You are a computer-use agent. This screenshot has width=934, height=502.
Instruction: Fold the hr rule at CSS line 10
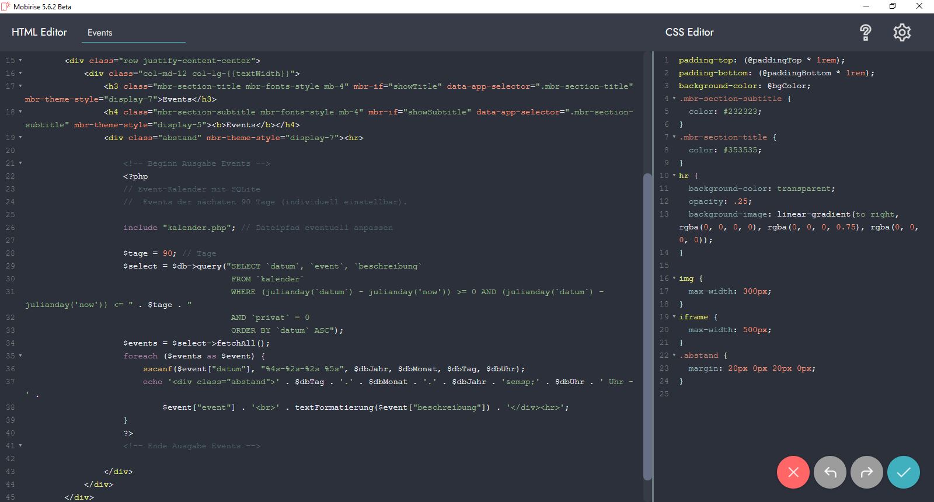tap(674, 176)
